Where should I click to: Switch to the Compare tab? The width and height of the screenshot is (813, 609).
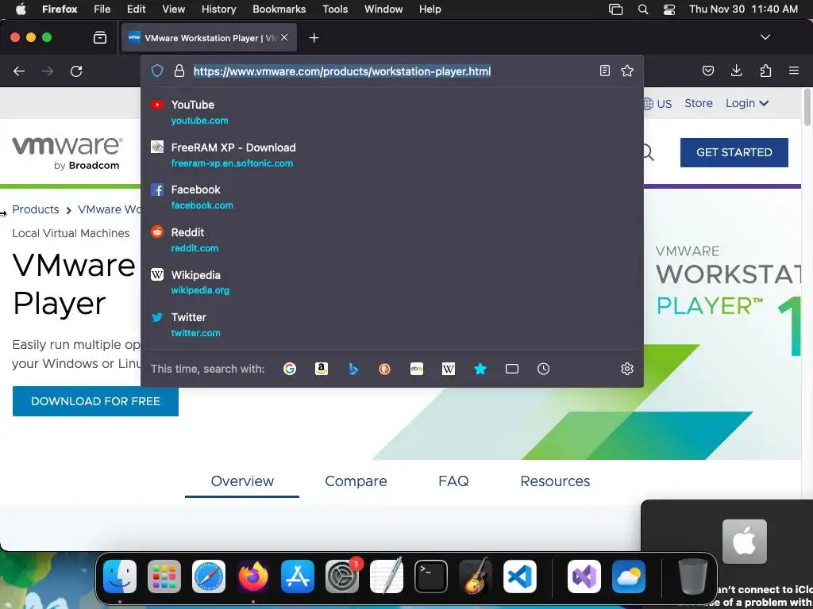click(x=356, y=481)
